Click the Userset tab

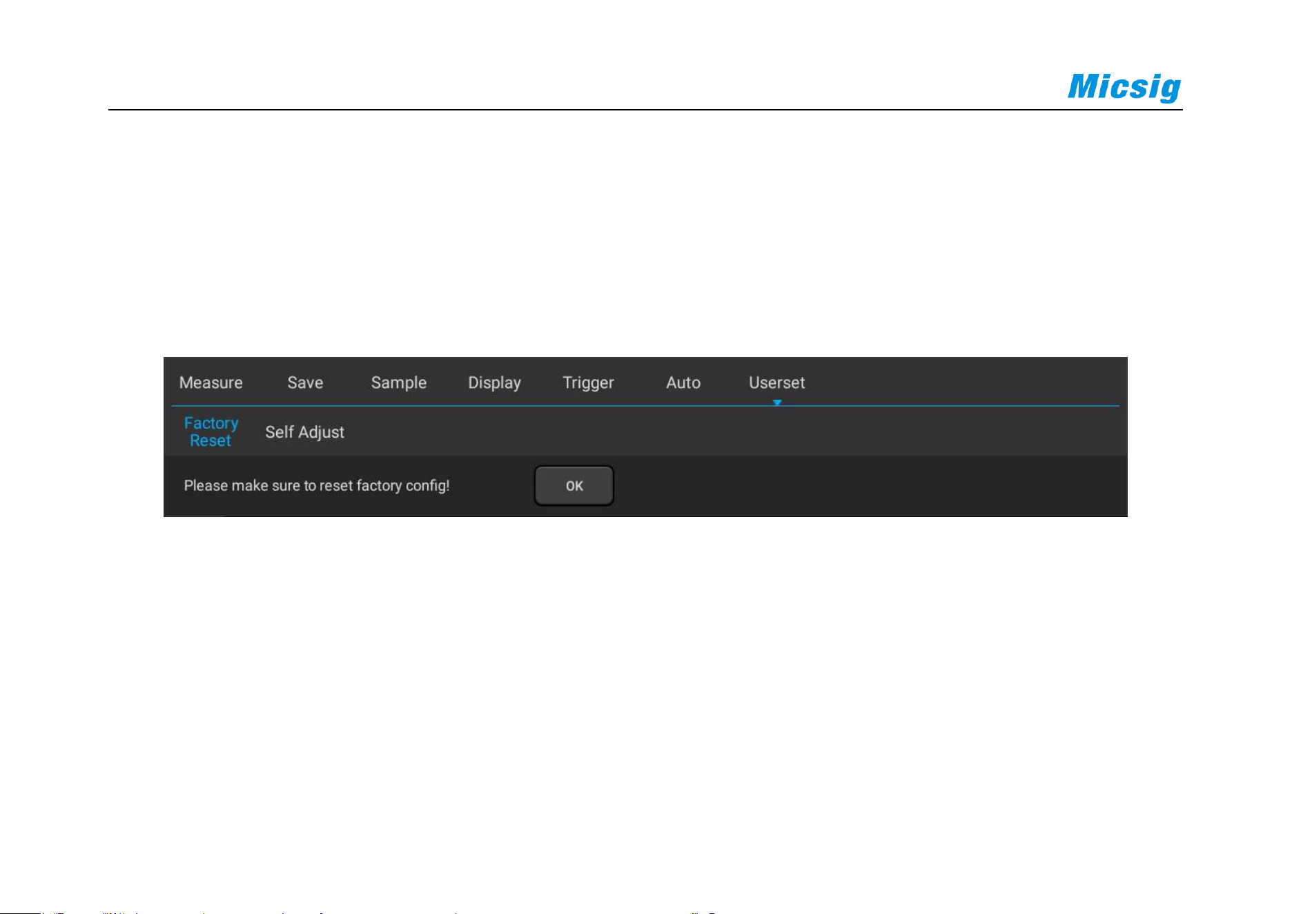point(776,382)
